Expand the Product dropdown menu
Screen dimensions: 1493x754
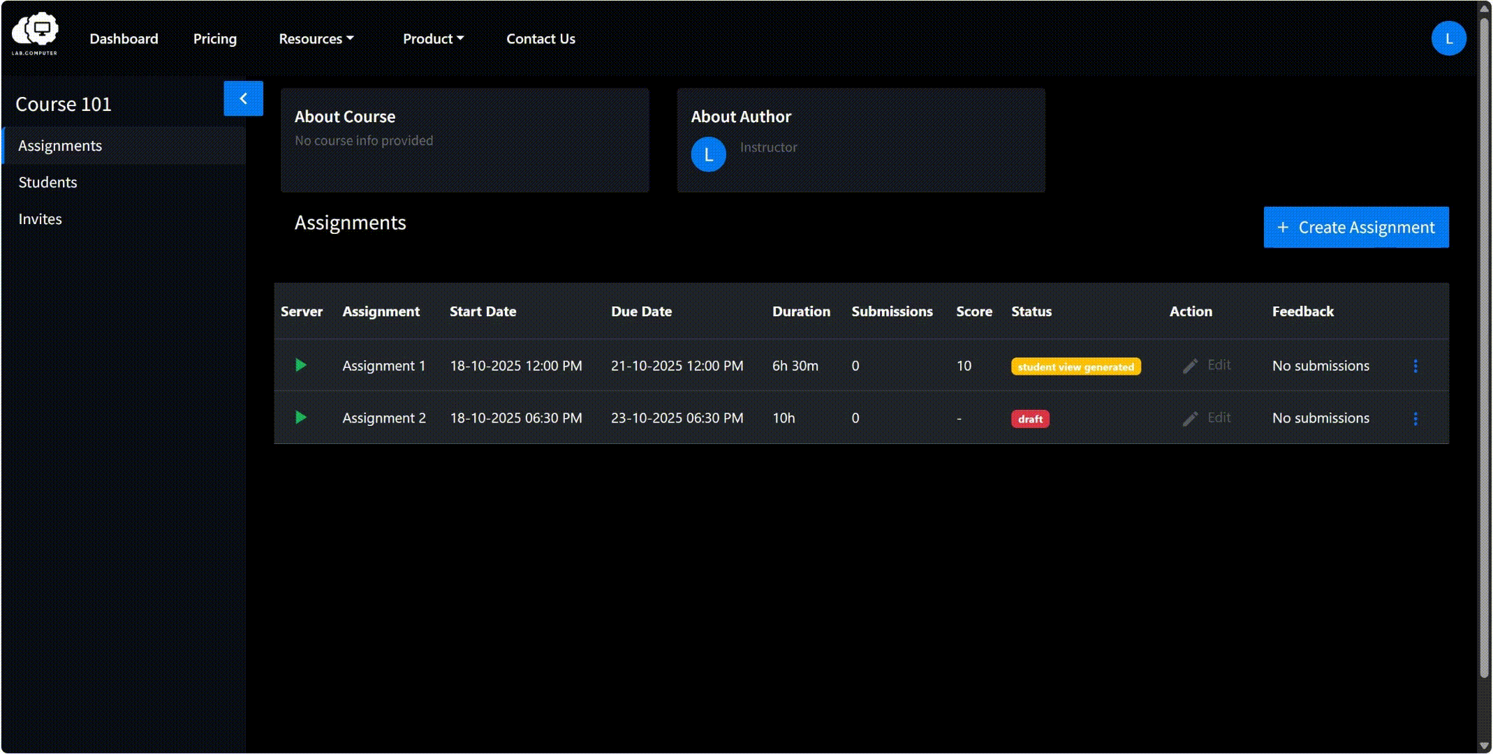433,39
